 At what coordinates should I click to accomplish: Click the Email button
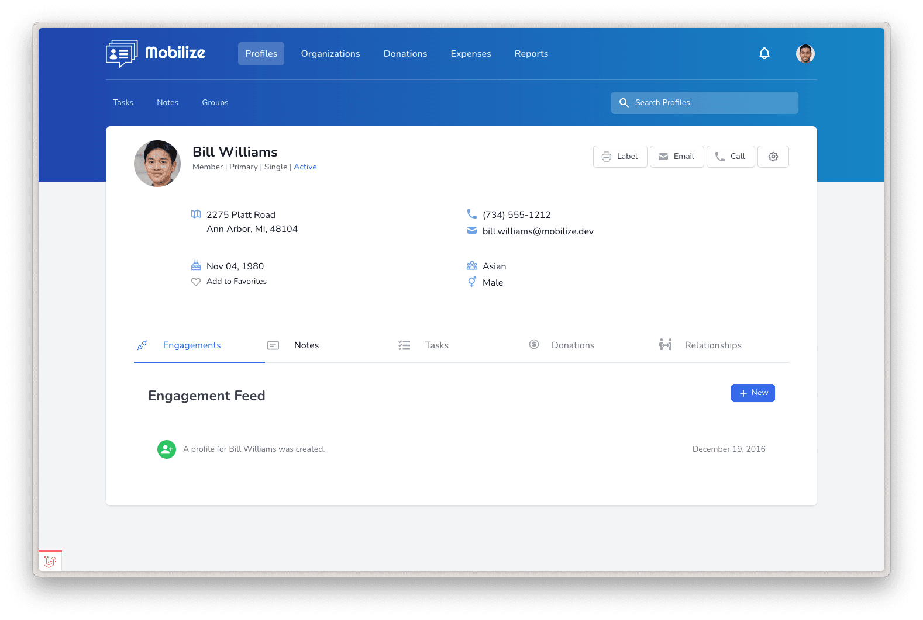coord(677,157)
